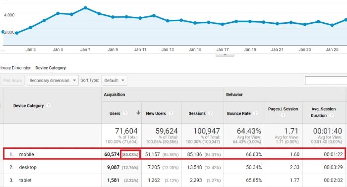Open help icon beside Bounce Rate
347x187 pixels.
255,113
